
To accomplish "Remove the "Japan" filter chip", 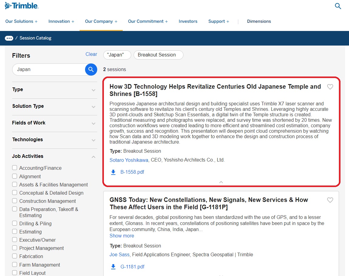I will (x=117, y=55).
